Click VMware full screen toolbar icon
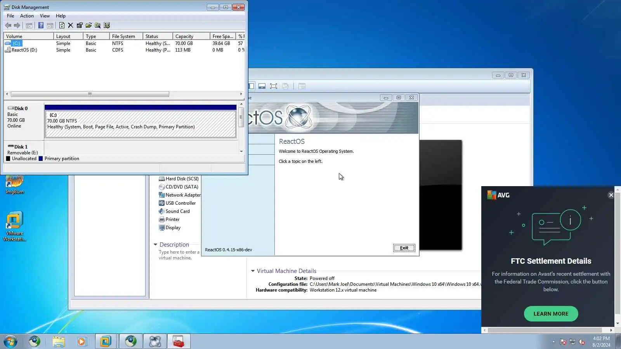The width and height of the screenshot is (621, 349). [x=274, y=86]
